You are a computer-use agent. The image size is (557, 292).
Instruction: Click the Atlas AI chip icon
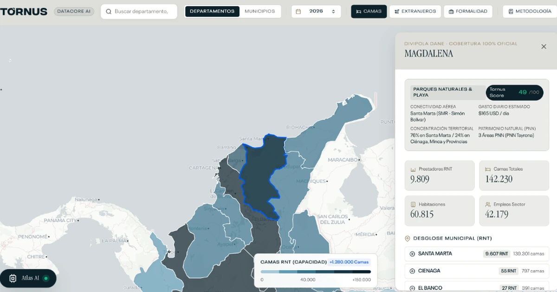click(x=13, y=279)
